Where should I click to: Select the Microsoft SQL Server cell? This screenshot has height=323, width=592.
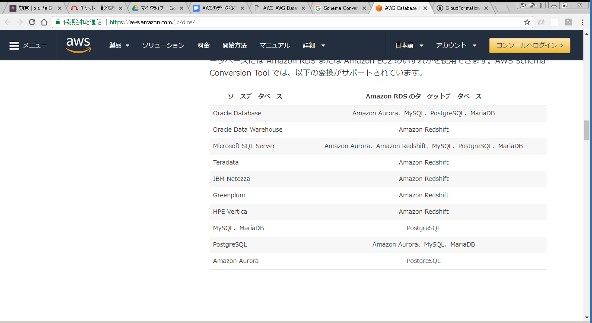(244, 146)
